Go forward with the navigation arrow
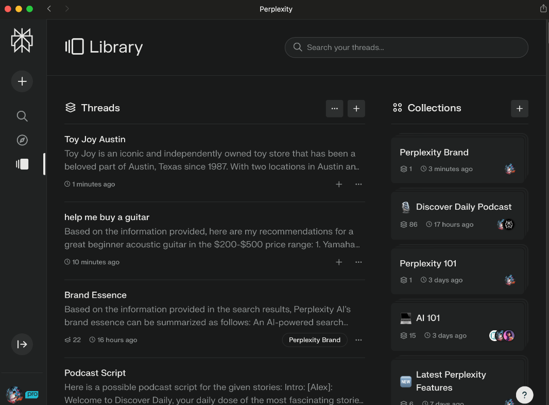This screenshot has height=405, width=549. [x=67, y=9]
